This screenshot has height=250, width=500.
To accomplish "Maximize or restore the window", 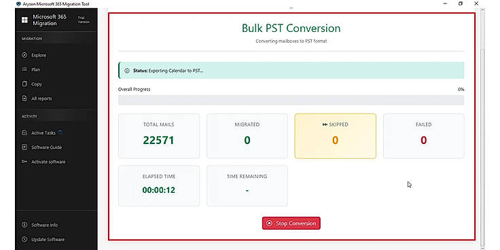I will point(461,3).
